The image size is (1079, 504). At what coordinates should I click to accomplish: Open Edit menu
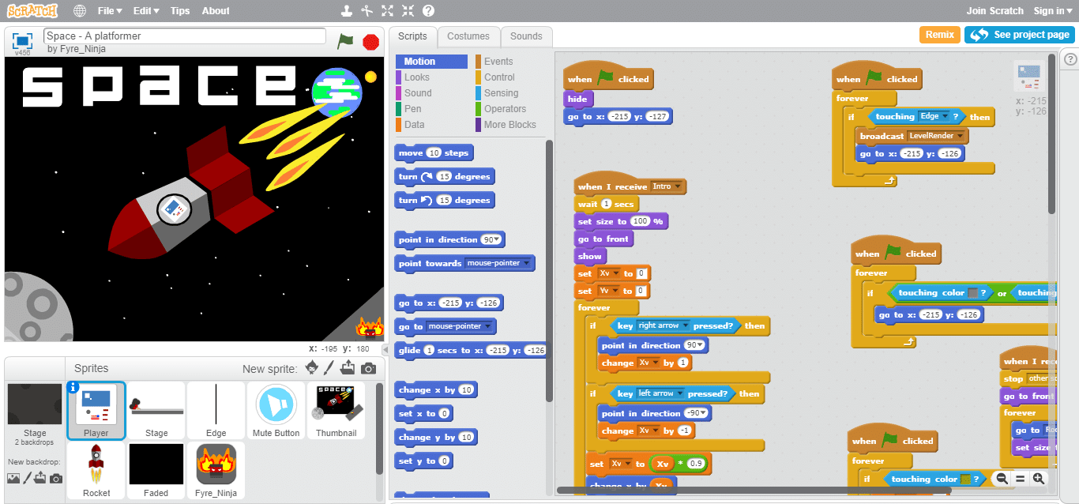pos(146,11)
